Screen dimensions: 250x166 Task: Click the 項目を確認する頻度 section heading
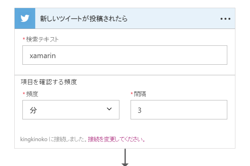49,82
